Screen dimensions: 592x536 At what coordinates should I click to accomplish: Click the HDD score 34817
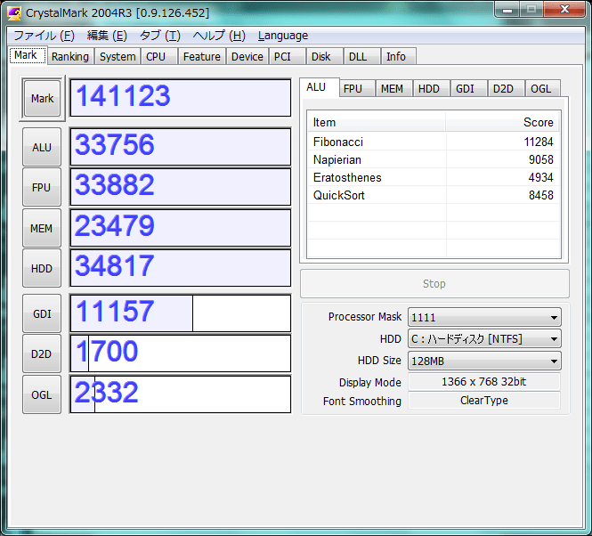tap(181, 268)
